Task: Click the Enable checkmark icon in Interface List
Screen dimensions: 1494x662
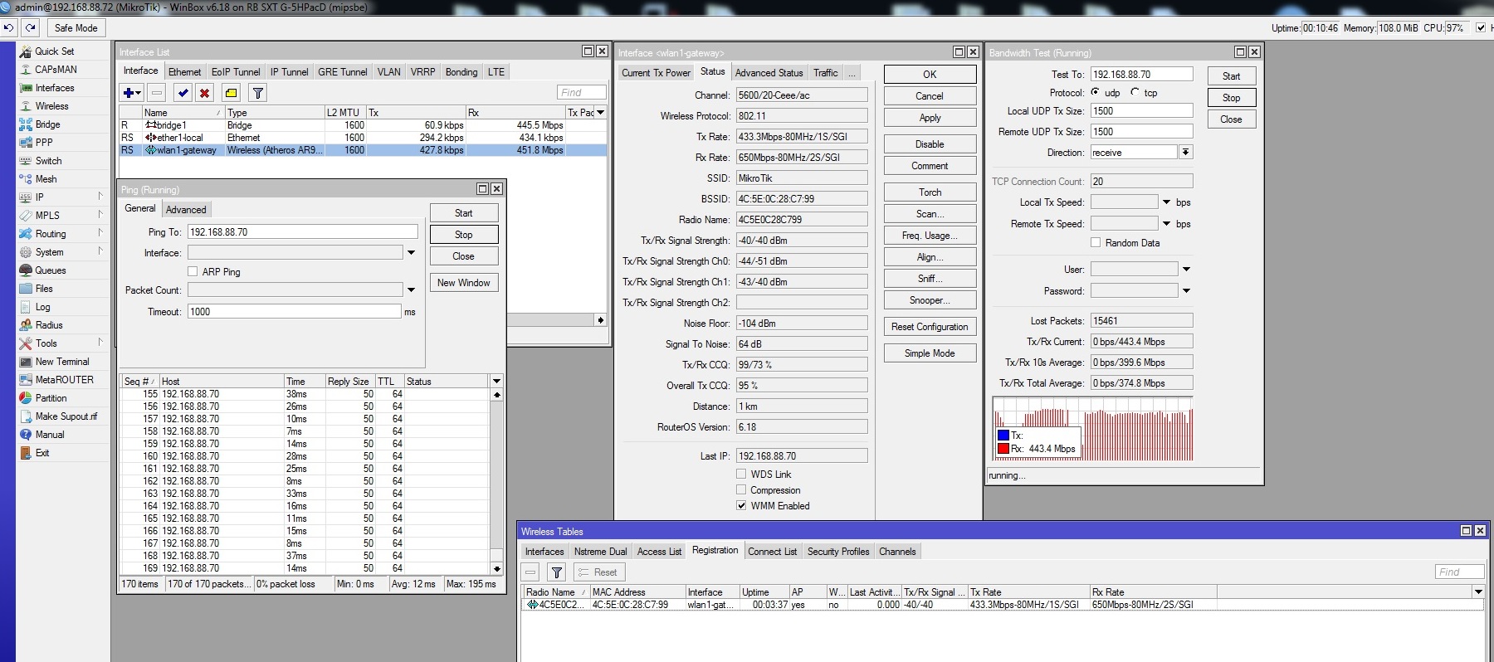Action: (183, 93)
